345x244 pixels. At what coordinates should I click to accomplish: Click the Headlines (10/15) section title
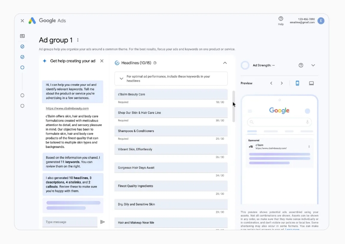pos(136,63)
